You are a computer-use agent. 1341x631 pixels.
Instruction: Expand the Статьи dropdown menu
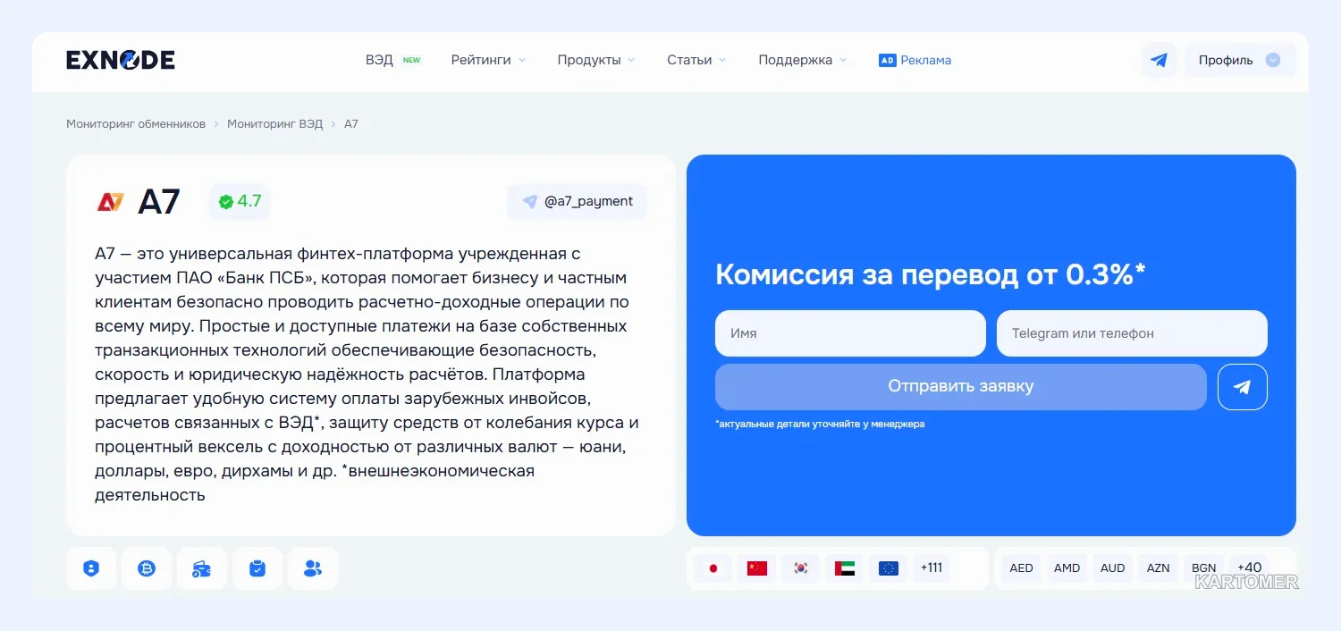tap(696, 60)
